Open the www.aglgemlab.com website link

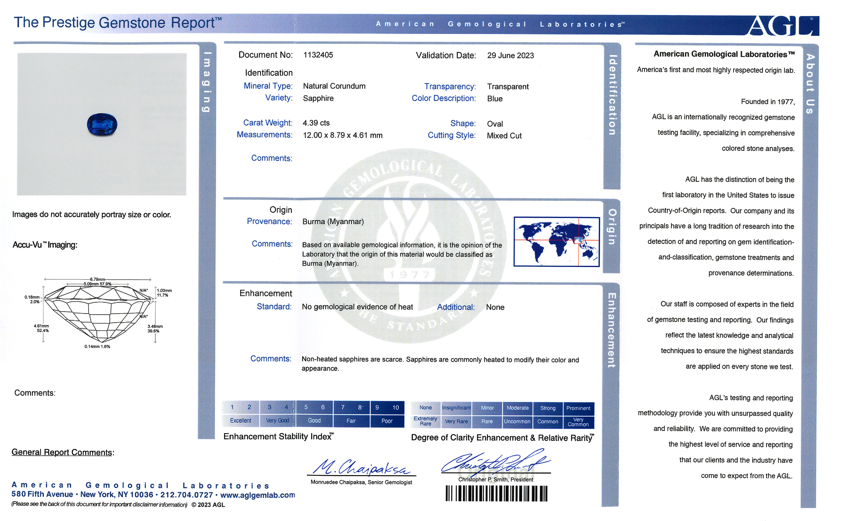(257, 495)
